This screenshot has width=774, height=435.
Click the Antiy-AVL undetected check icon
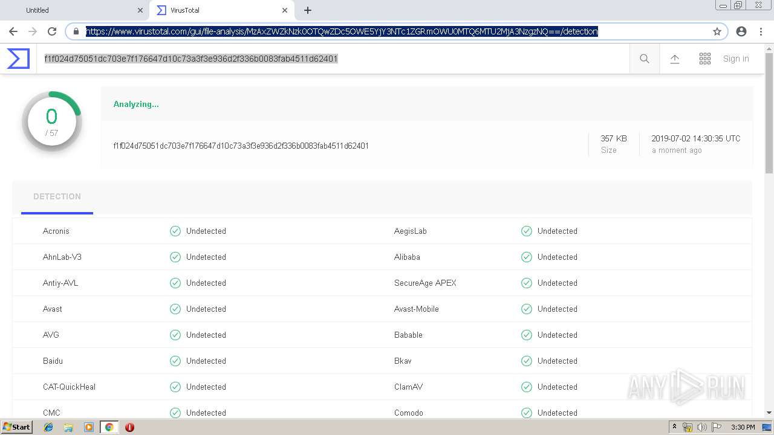tap(175, 283)
